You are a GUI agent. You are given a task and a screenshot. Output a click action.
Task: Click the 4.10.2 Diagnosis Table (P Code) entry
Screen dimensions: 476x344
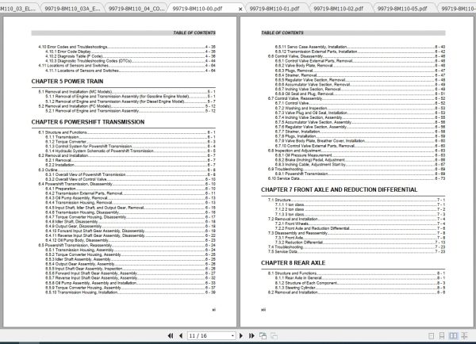coord(130,56)
